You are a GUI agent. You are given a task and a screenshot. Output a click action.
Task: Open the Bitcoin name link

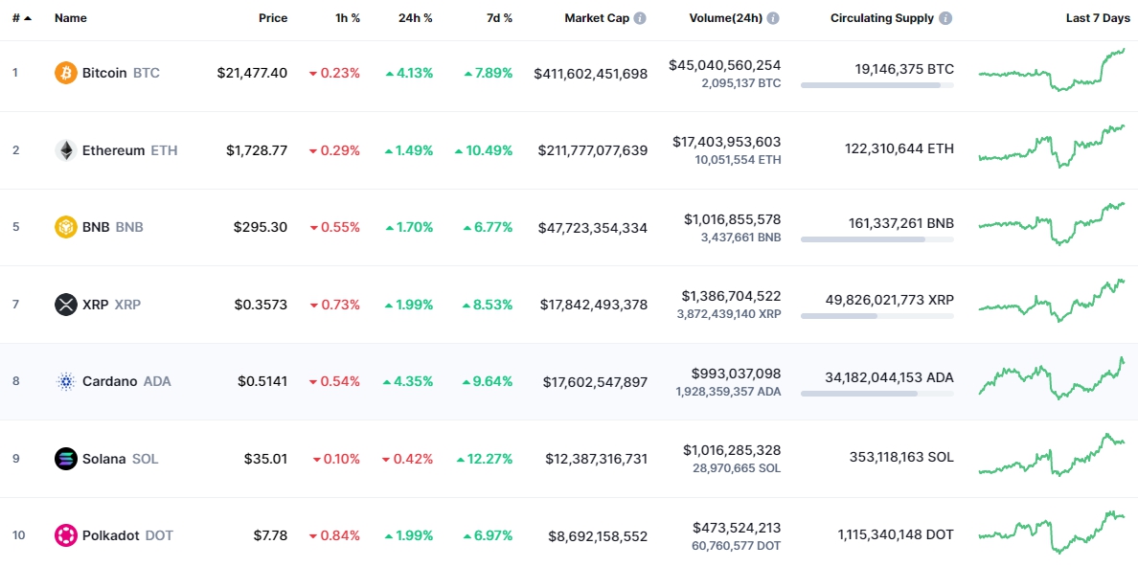coord(104,73)
